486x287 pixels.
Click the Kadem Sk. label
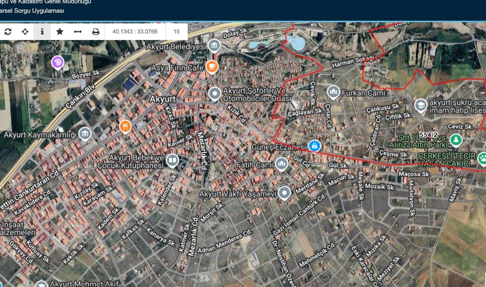109,218
